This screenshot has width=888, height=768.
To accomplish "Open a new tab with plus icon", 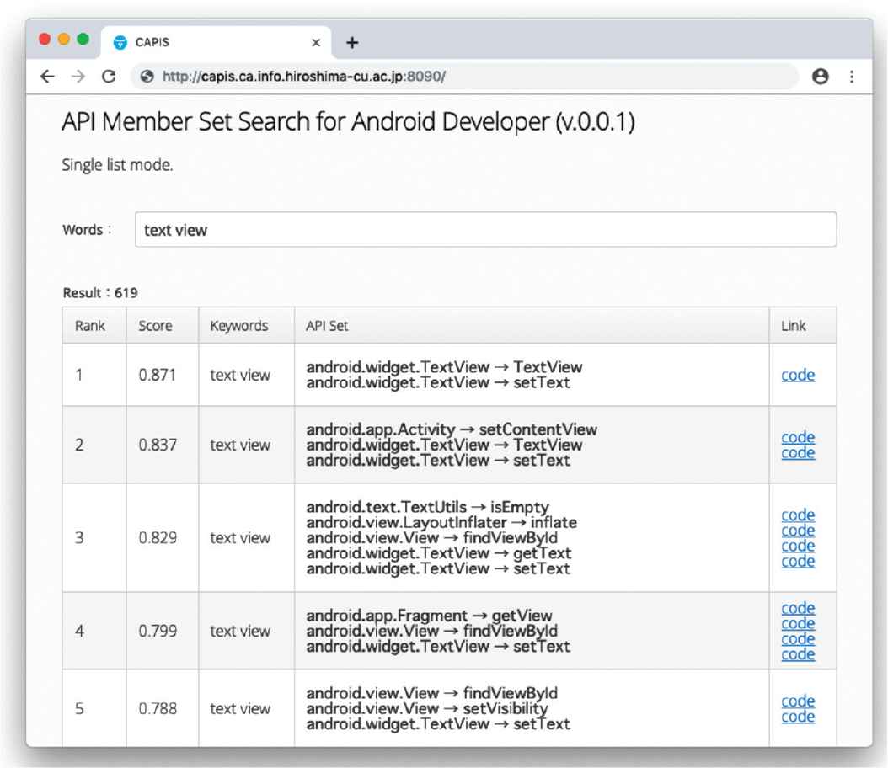I will [352, 43].
